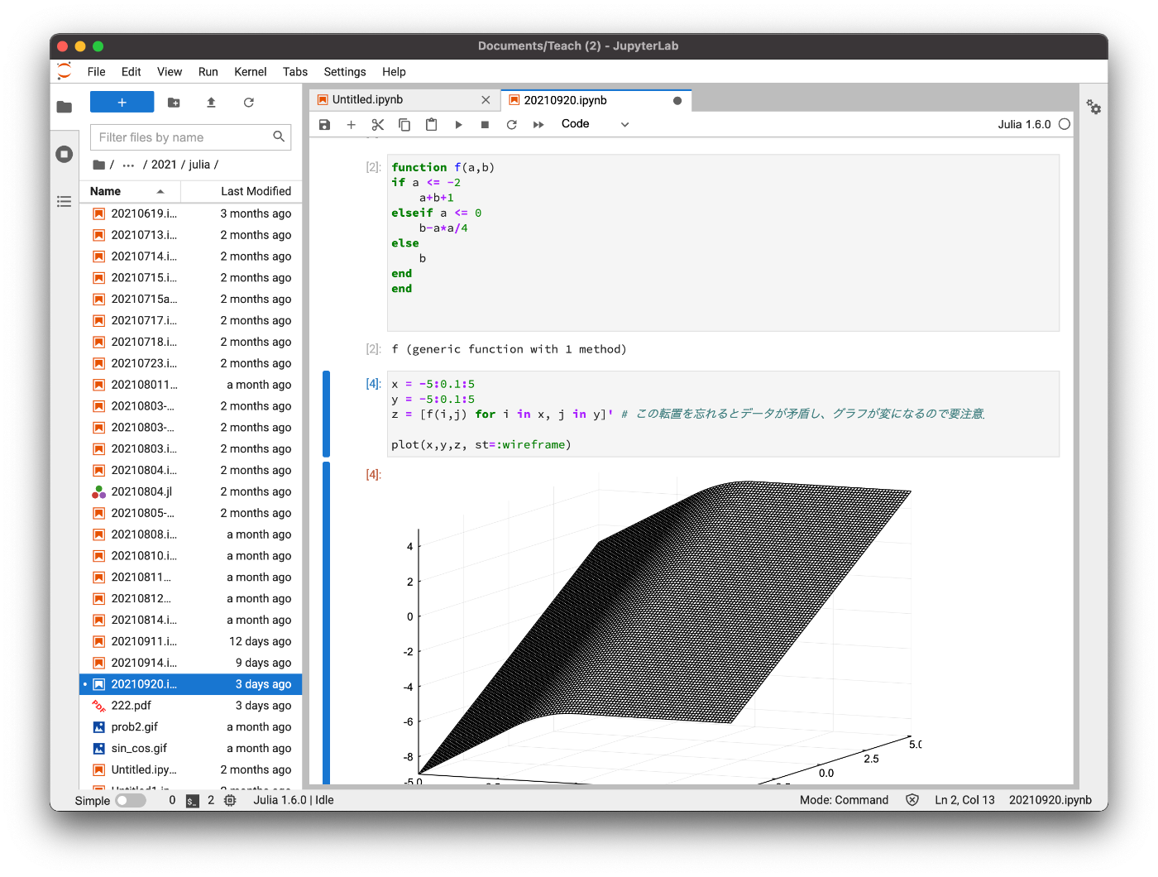Open the cell type Code dropdown

(595, 124)
